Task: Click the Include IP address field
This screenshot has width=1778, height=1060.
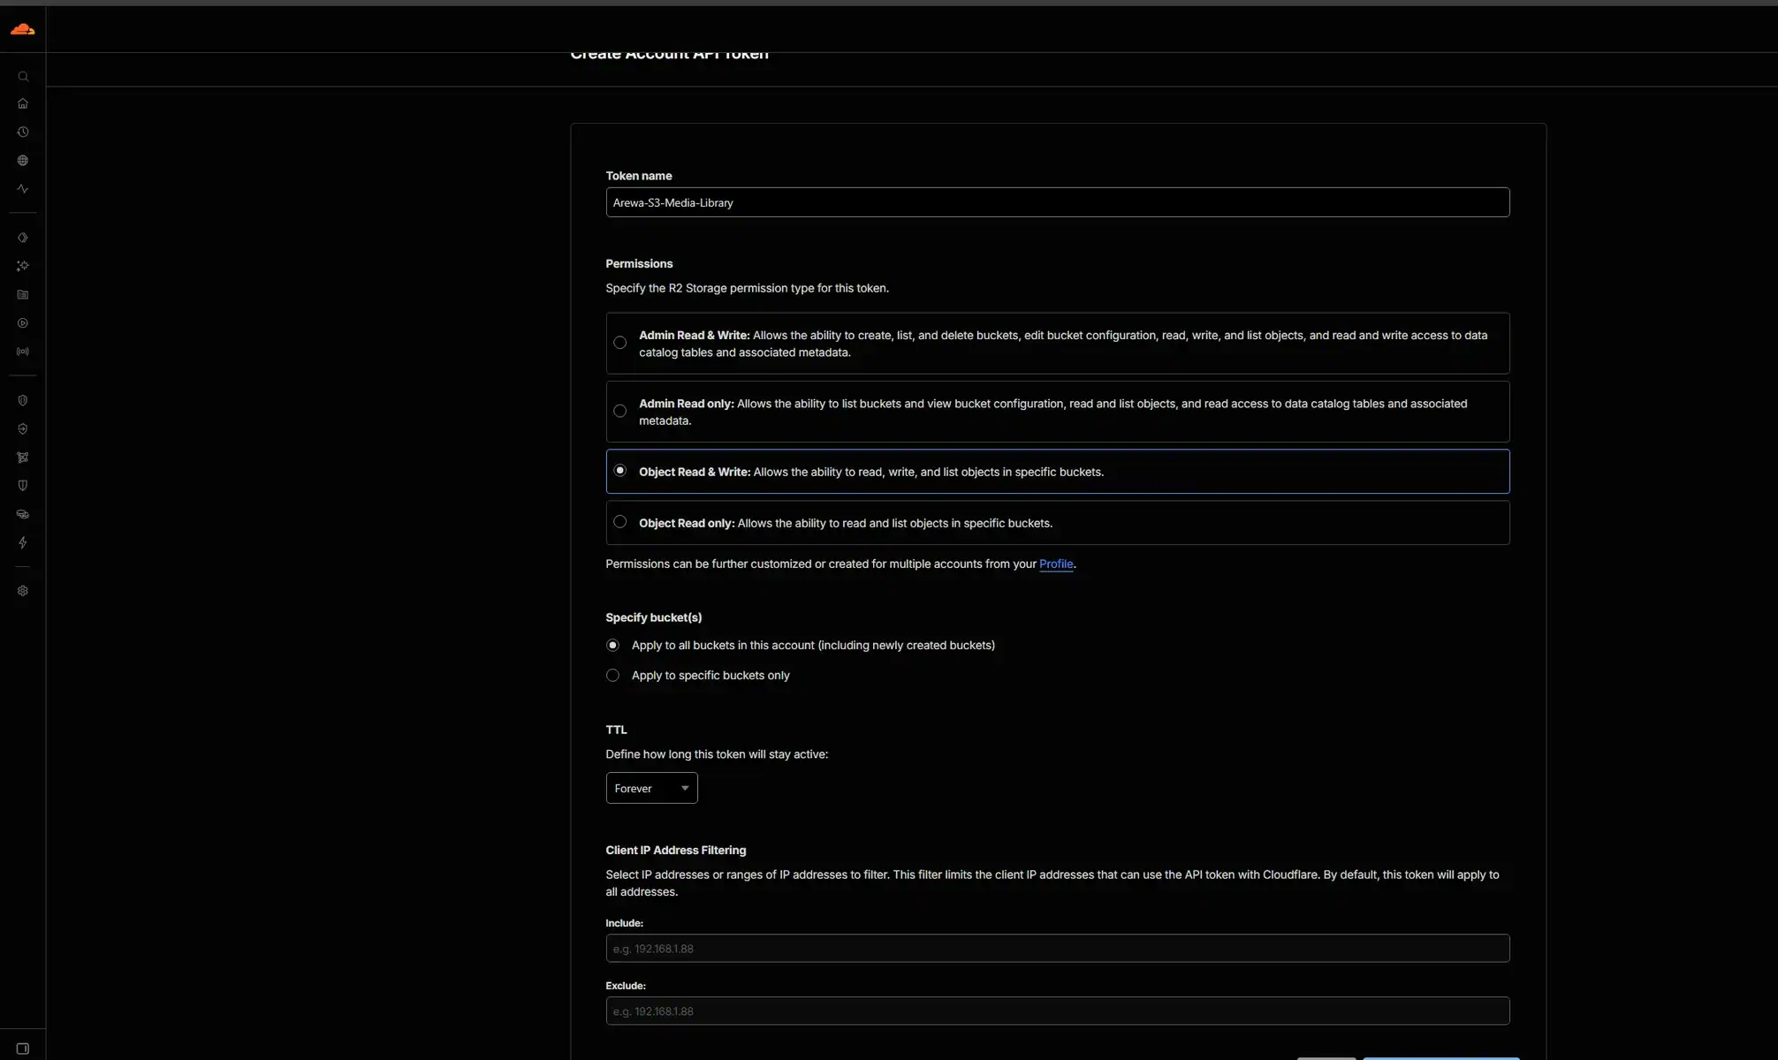Action: (x=1058, y=949)
